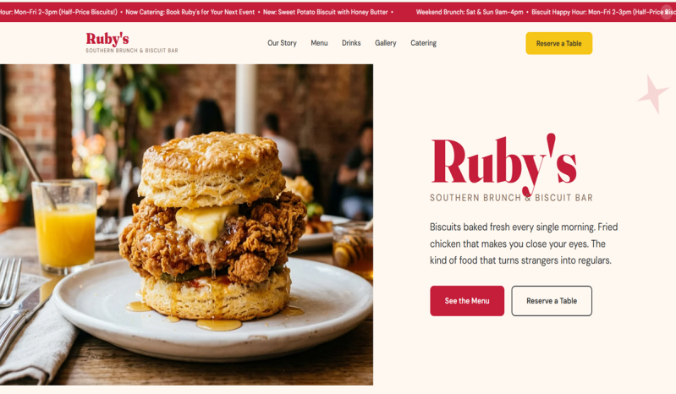Click the Ruby's logo in the header
676x394 pixels.
(107, 39)
